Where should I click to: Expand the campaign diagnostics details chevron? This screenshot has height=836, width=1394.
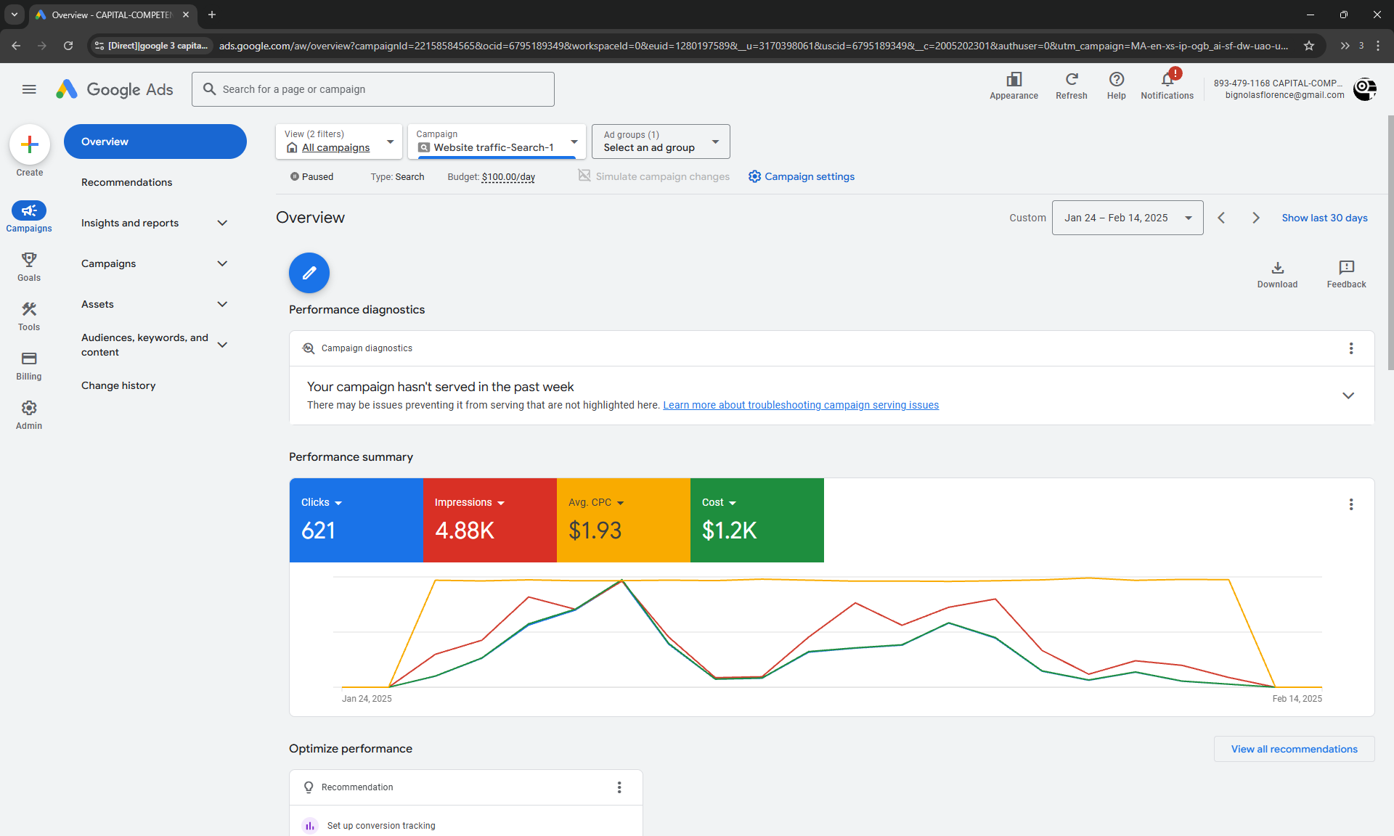pyautogui.click(x=1348, y=396)
